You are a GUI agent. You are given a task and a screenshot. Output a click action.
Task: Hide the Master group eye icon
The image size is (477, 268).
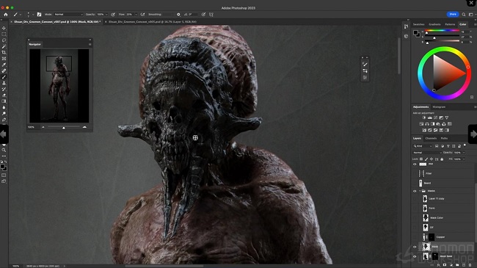point(415,191)
